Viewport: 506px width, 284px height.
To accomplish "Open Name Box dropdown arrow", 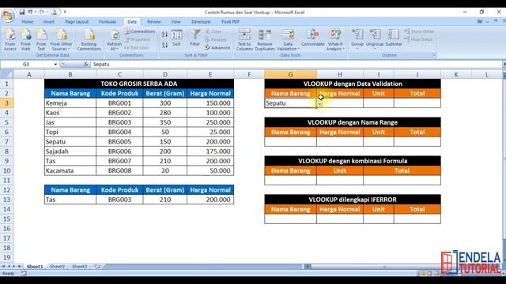I will (55, 65).
